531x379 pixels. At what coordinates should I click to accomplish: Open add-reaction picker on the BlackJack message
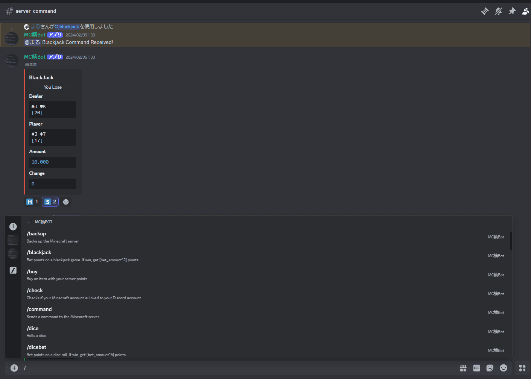point(66,202)
